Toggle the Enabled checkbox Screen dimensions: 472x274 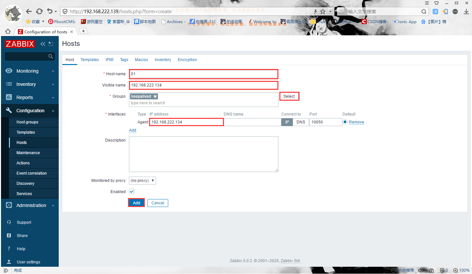[132, 191]
